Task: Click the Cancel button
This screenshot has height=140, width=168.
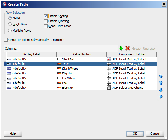Action: (x=155, y=134)
